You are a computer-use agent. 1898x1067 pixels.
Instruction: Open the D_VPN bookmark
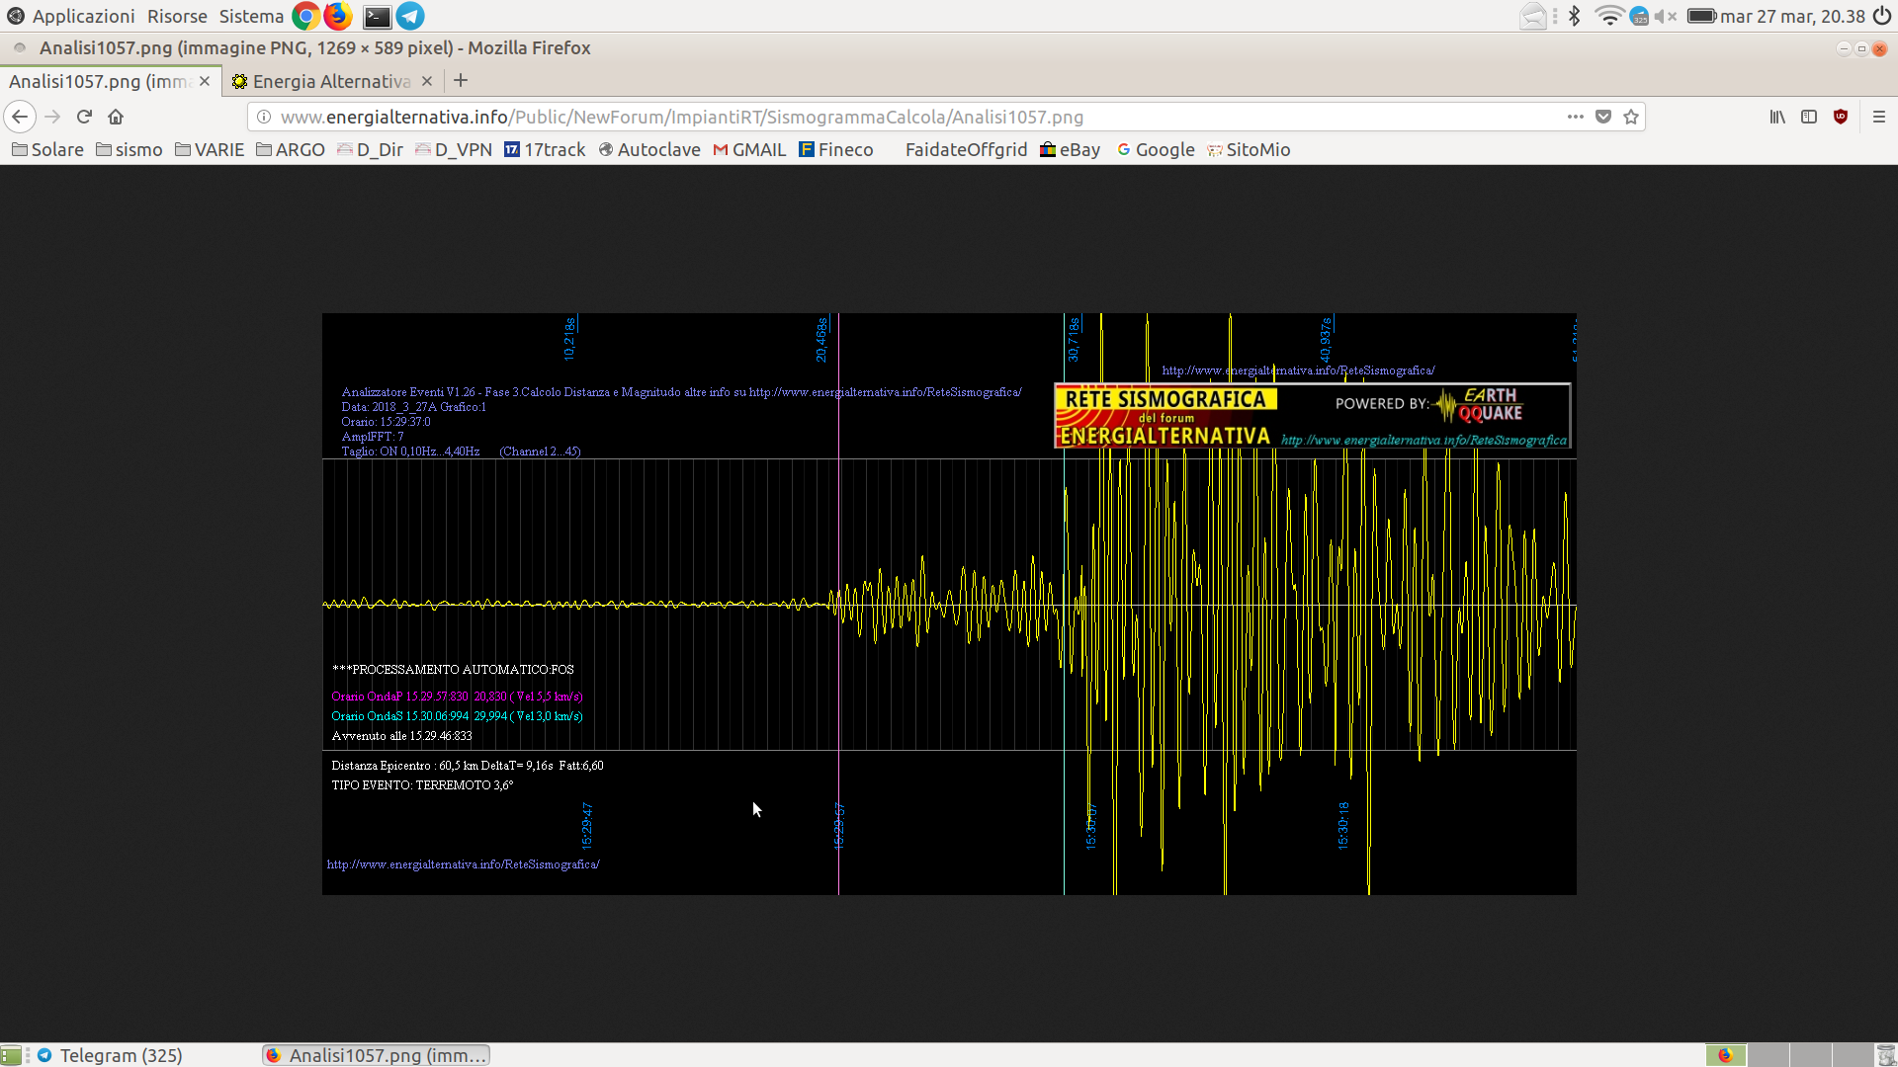pos(453,149)
